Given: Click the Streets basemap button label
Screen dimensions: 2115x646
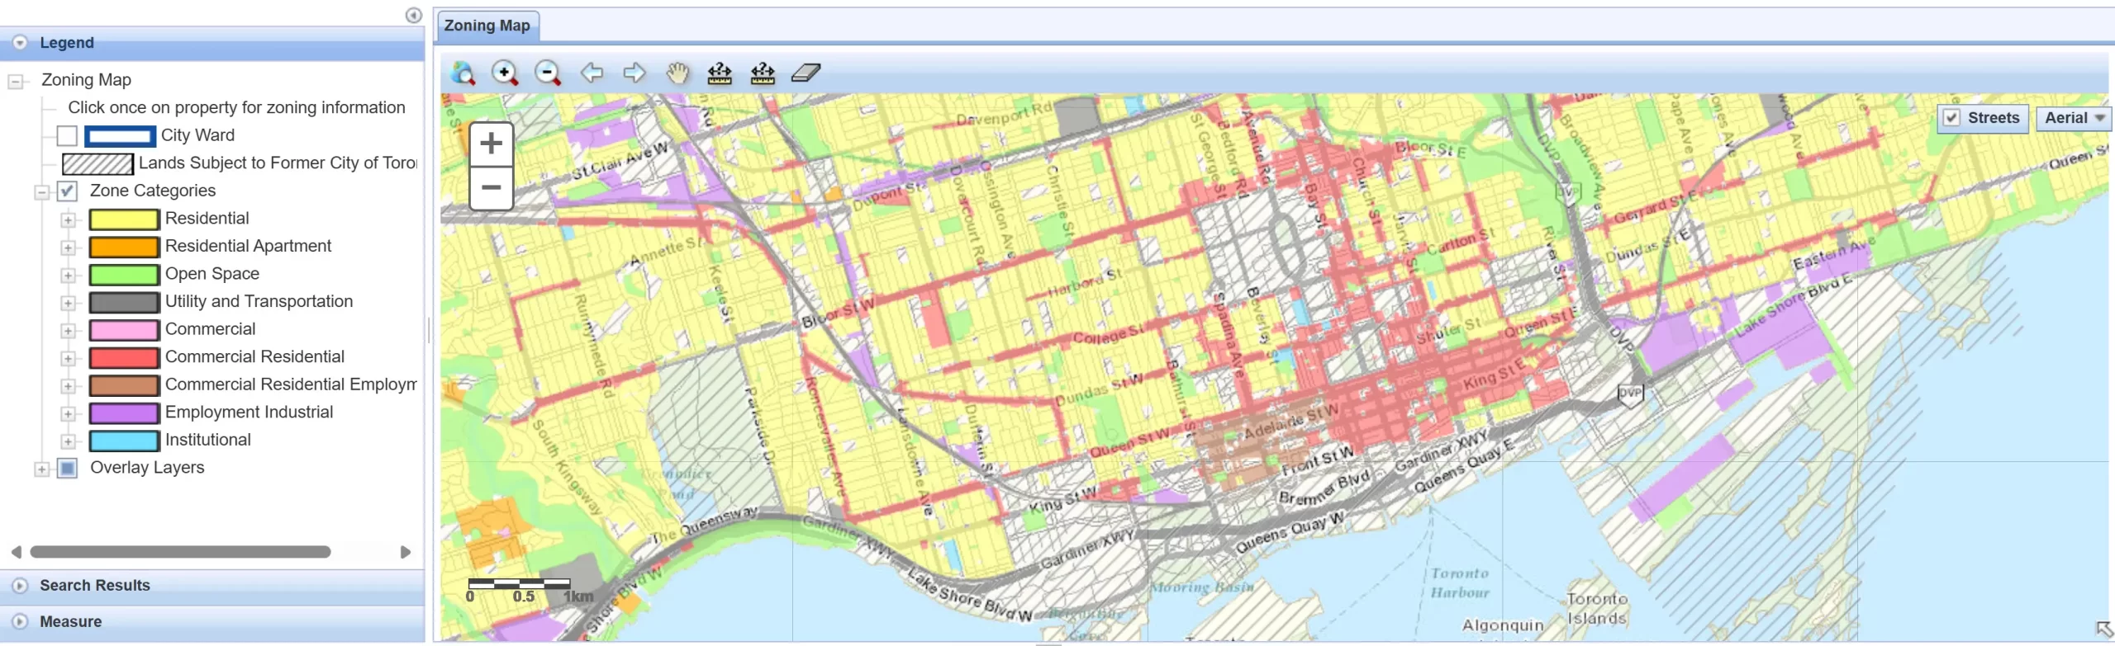Looking at the screenshot, I should click(1993, 118).
